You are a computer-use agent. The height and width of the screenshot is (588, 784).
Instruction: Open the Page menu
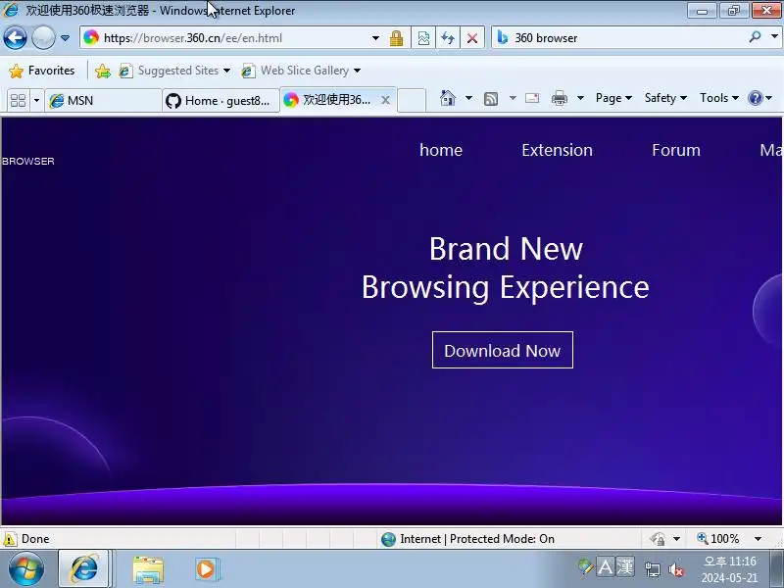click(x=613, y=98)
